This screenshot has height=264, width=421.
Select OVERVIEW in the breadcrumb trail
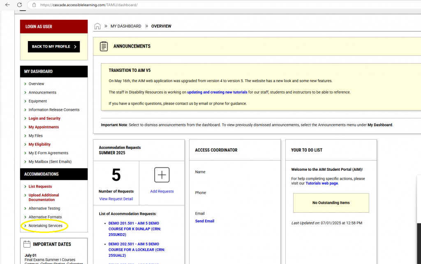[161, 26]
